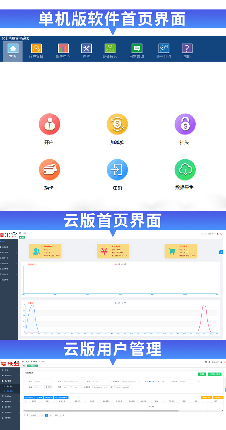This screenshot has width=226, height=430.
Task: Open 帮助 question-mark icon in standalone toolbar
Action: [187, 48]
